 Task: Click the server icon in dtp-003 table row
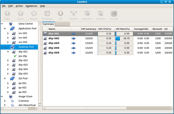click(x=45, y=43)
